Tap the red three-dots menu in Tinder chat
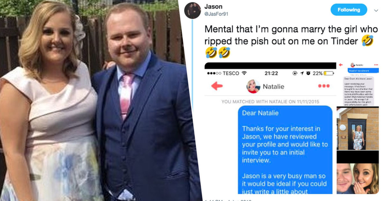Image resolution: width=383 pixels, height=201 pixels. [324, 86]
